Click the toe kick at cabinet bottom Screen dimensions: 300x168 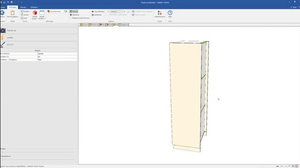tap(187, 148)
